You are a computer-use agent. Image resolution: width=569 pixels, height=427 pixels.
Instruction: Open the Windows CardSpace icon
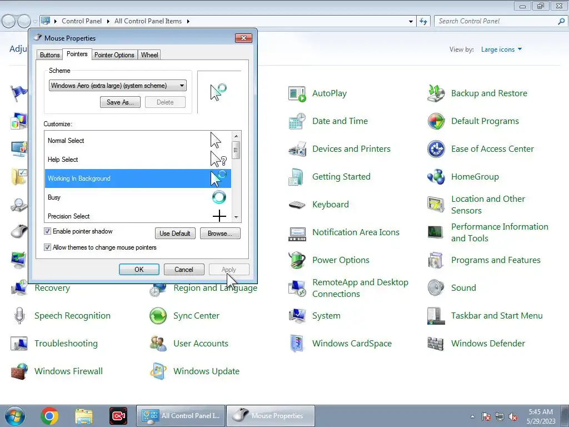click(297, 344)
